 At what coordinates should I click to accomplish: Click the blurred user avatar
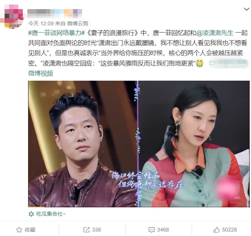[12, 16]
